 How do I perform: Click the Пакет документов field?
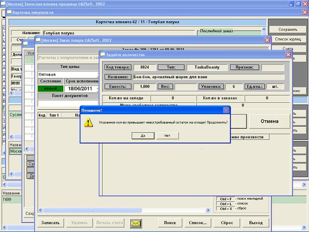pyautogui.click(x=68, y=103)
